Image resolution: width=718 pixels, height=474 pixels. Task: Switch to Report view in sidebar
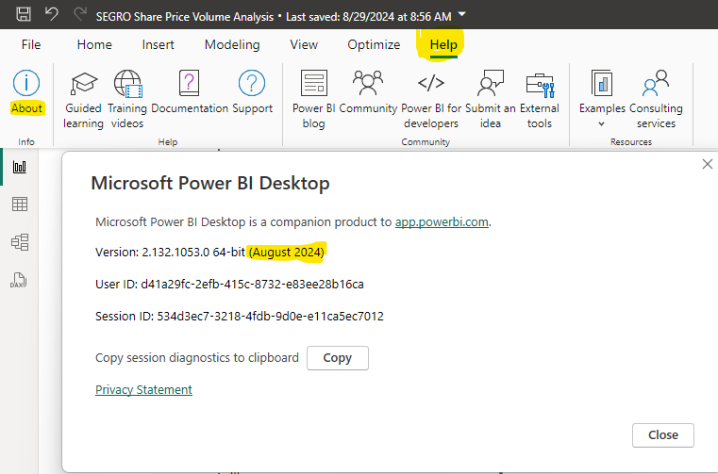click(x=19, y=167)
